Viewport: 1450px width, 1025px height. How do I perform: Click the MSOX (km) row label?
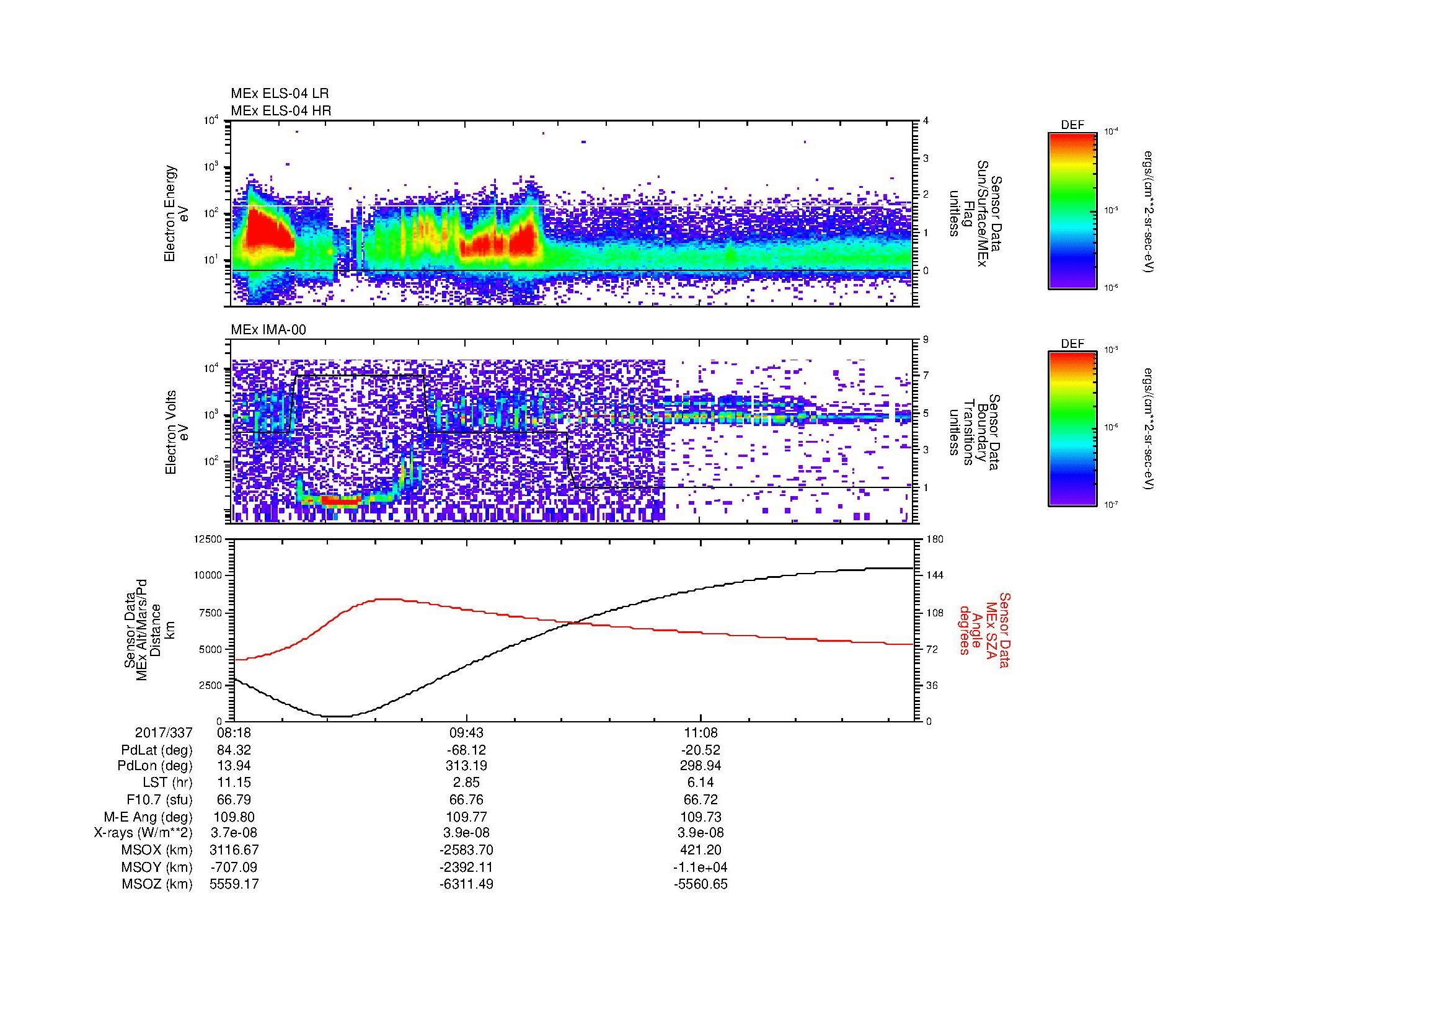coord(157,850)
